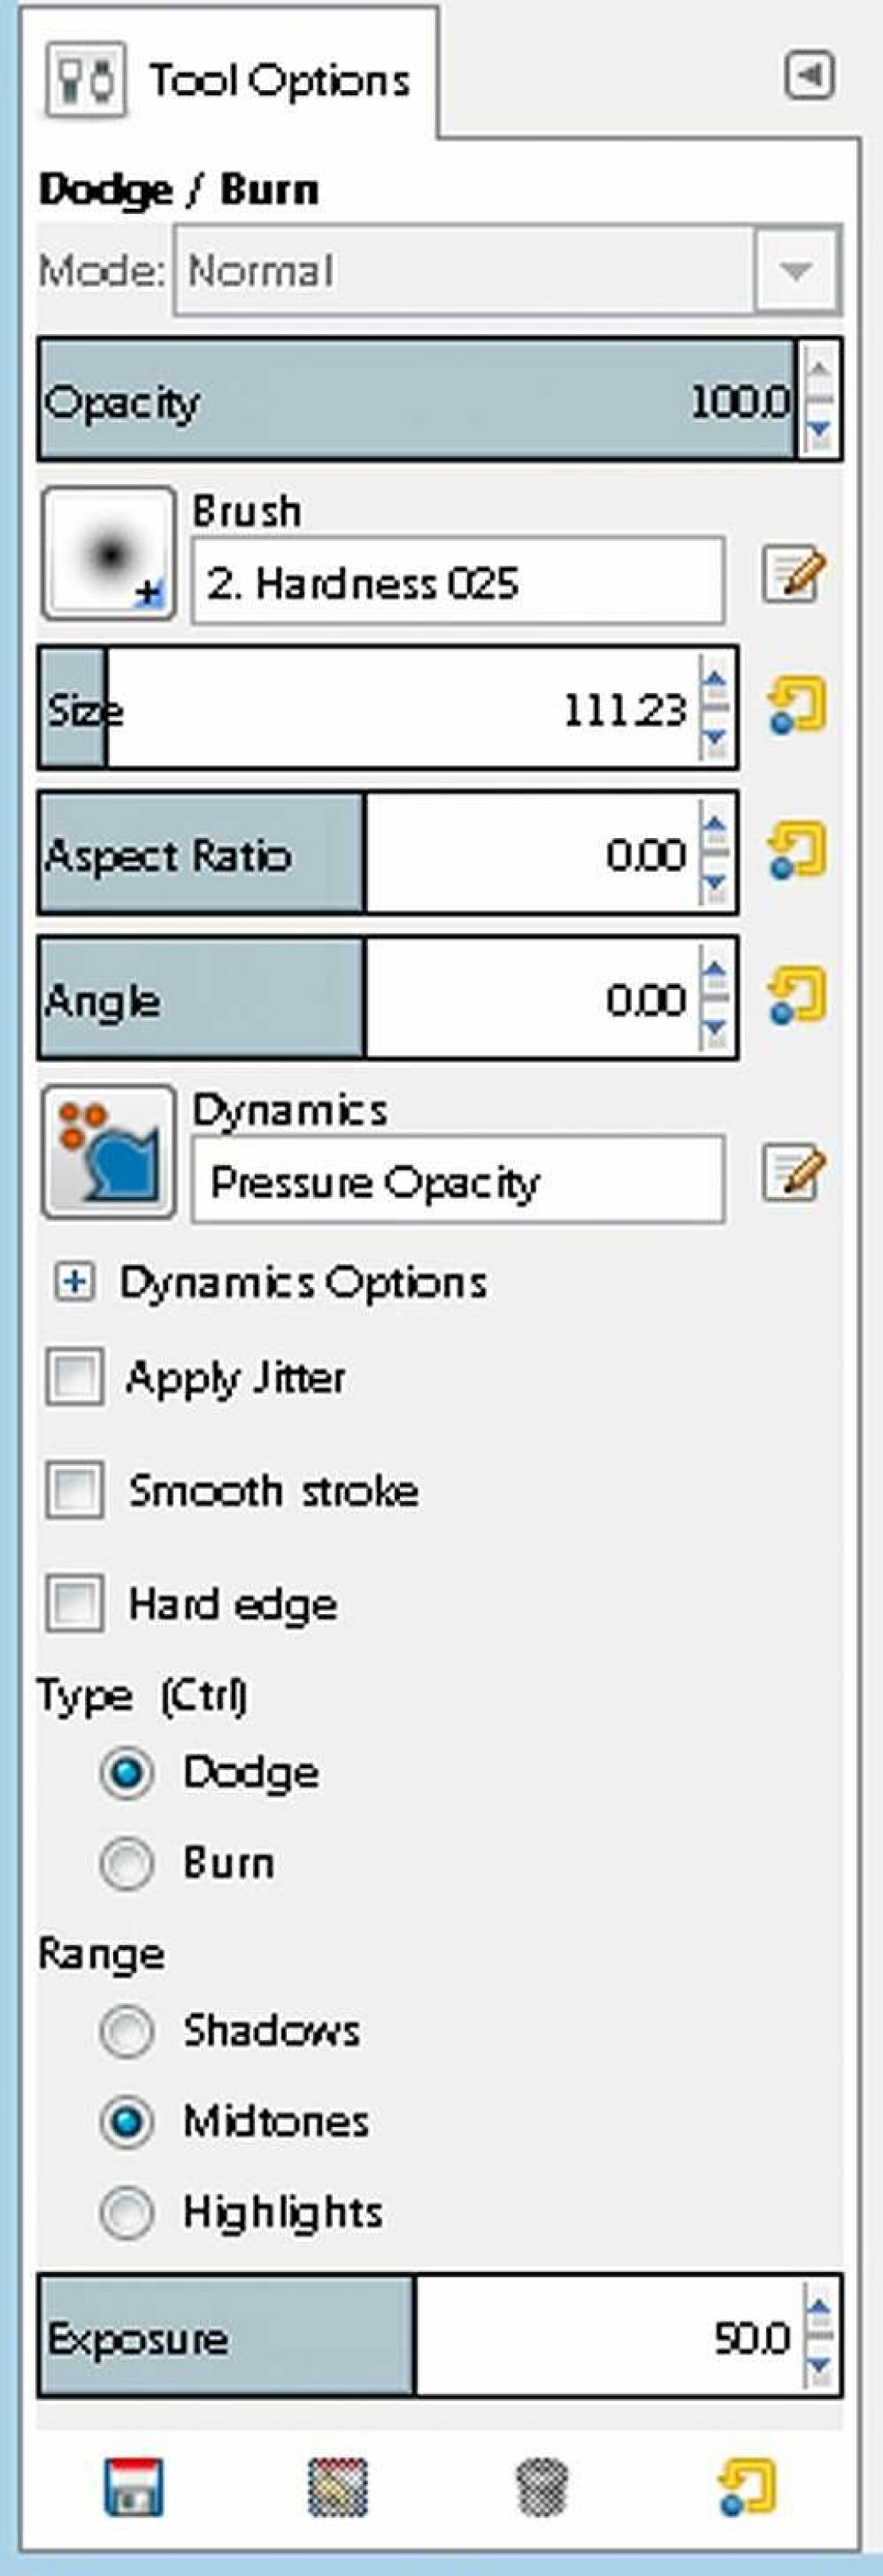Viewport: 883px width, 2576px height.
Task: Open the dynamics selector icon
Action: (x=109, y=1152)
